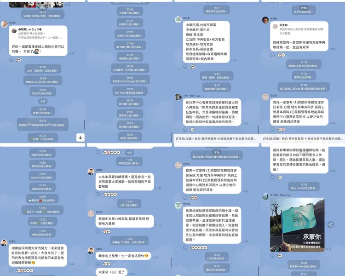Image resolution: width=345 pixels, height=276 pixels.
Task: Tap the 02:46 left-group notice
Action: [x=130, y=11]
